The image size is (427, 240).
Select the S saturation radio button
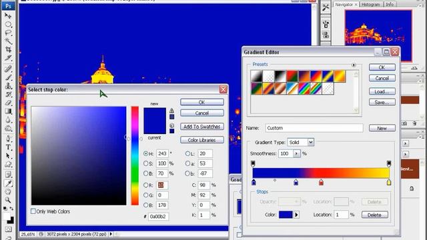pyautogui.click(x=145, y=163)
